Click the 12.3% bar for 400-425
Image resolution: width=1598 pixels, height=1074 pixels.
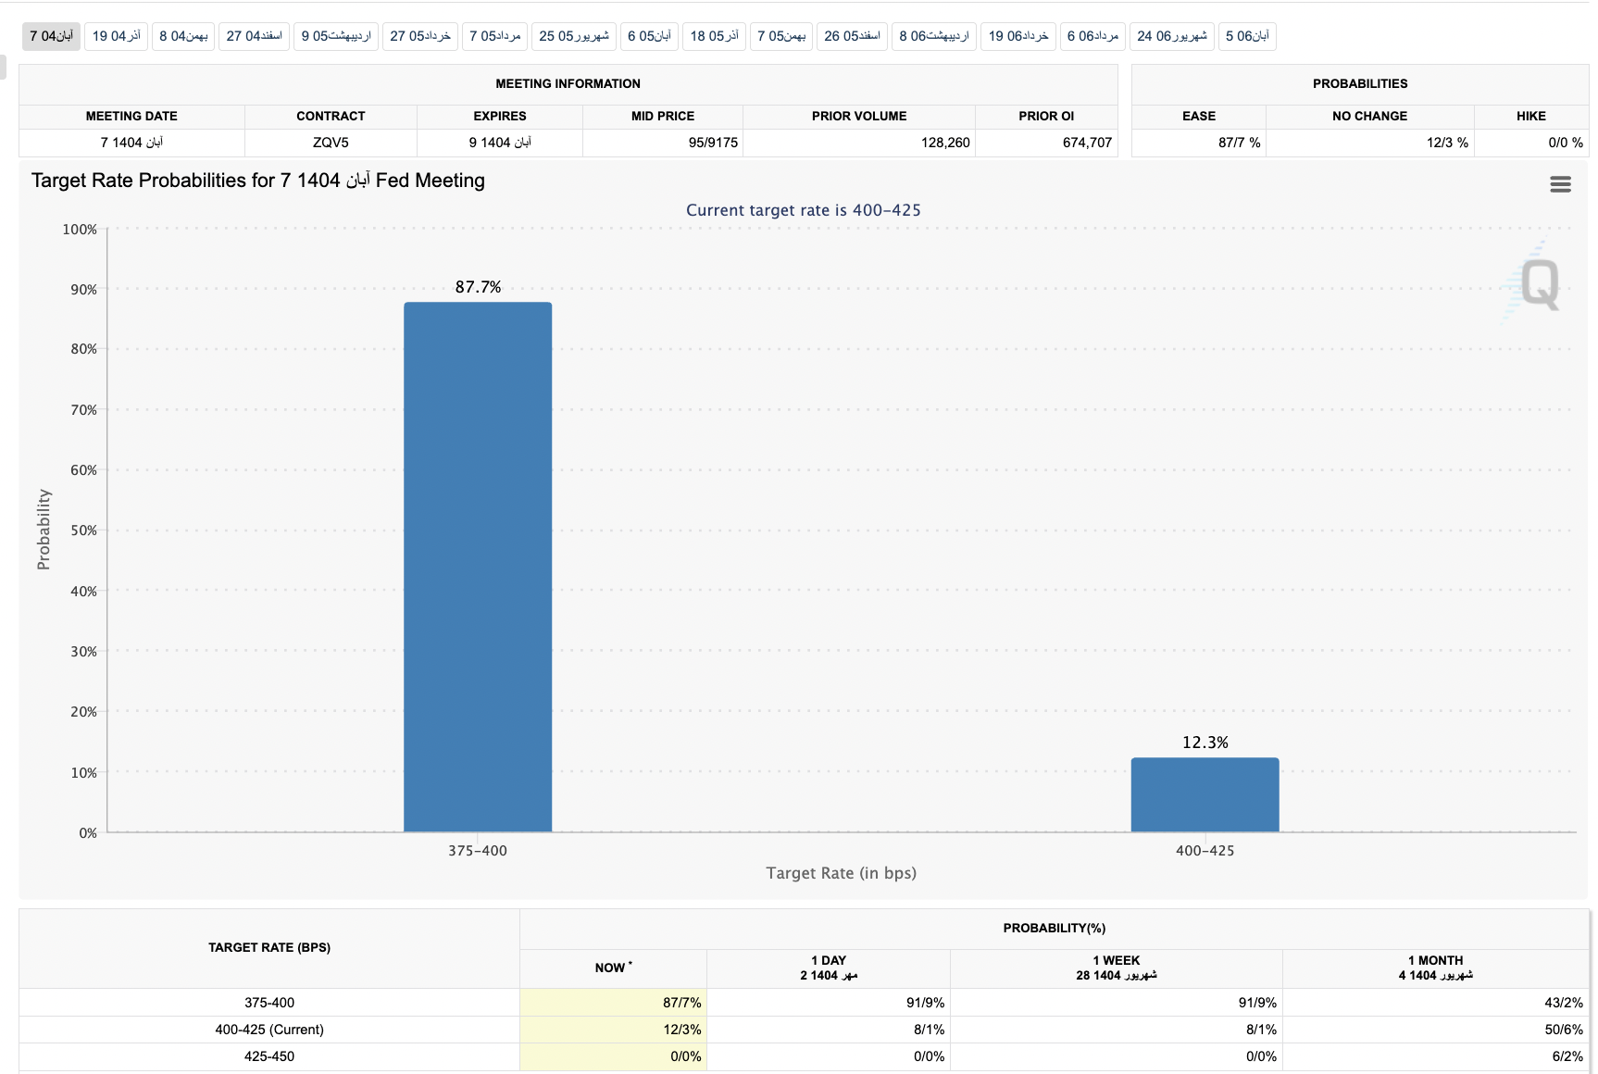coord(1205,794)
